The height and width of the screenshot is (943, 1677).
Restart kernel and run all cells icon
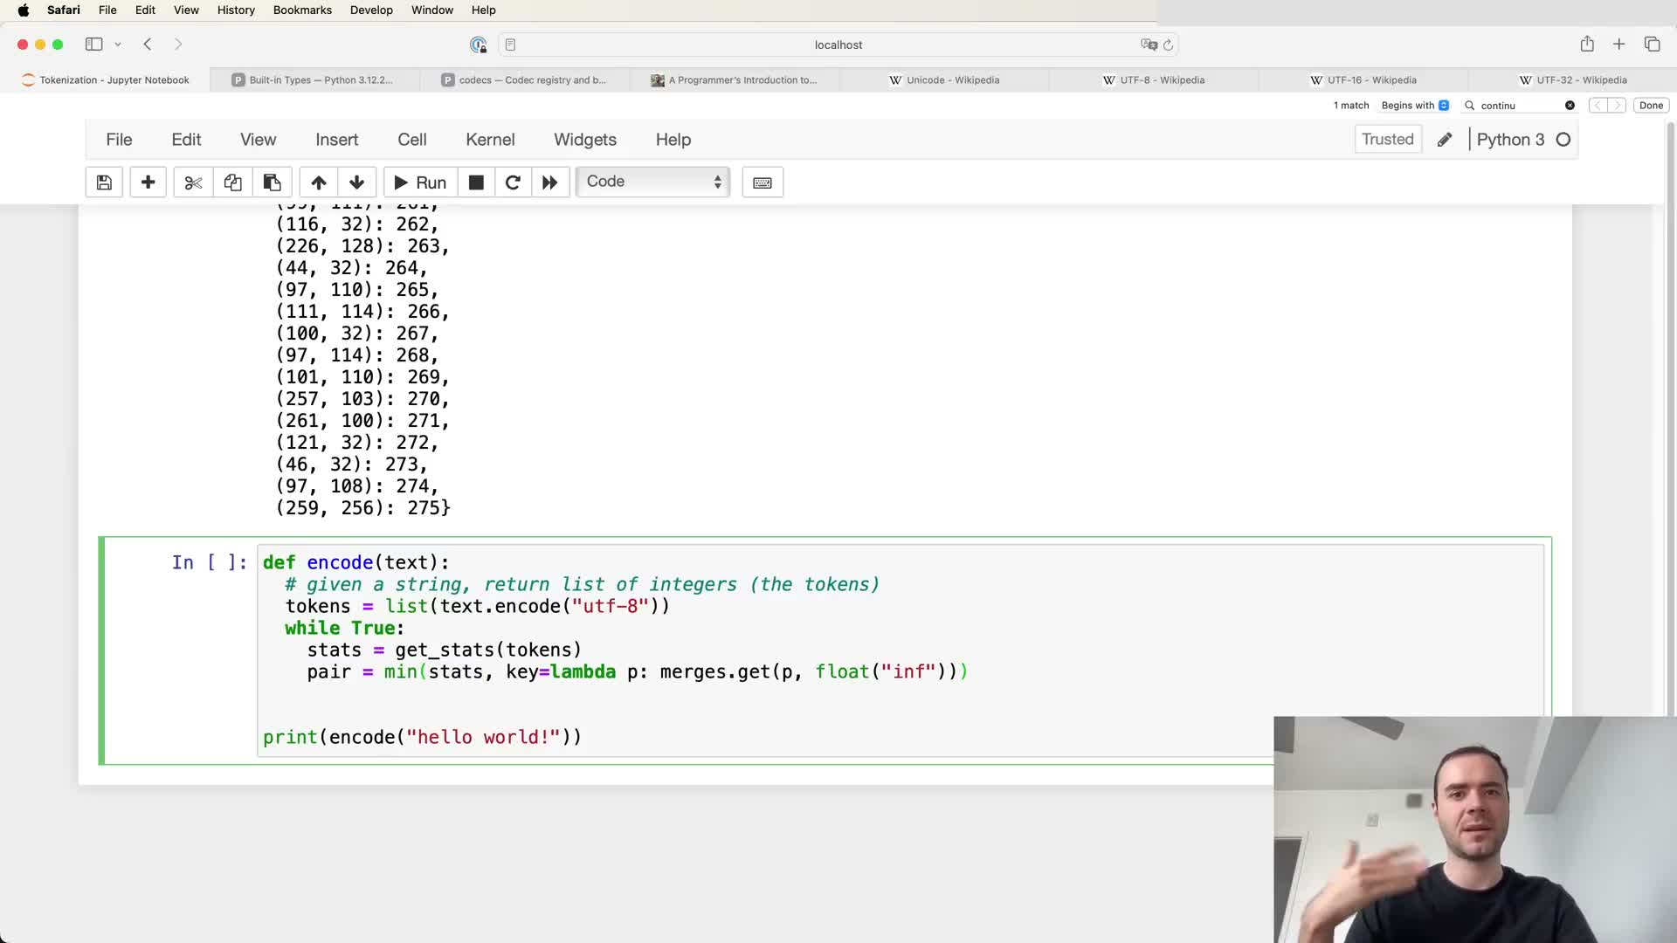click(x=549, y=182)
